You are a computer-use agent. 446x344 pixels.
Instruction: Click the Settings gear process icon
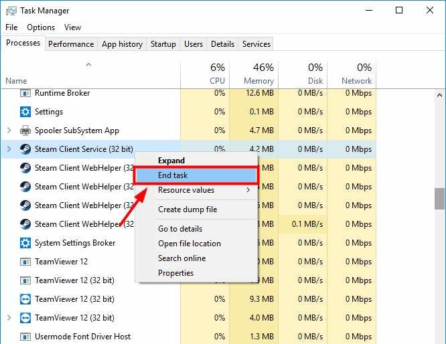click(x=25, y=112)
